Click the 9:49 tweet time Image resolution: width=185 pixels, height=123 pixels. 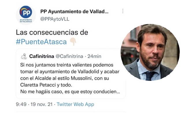[x=21, y=104]
